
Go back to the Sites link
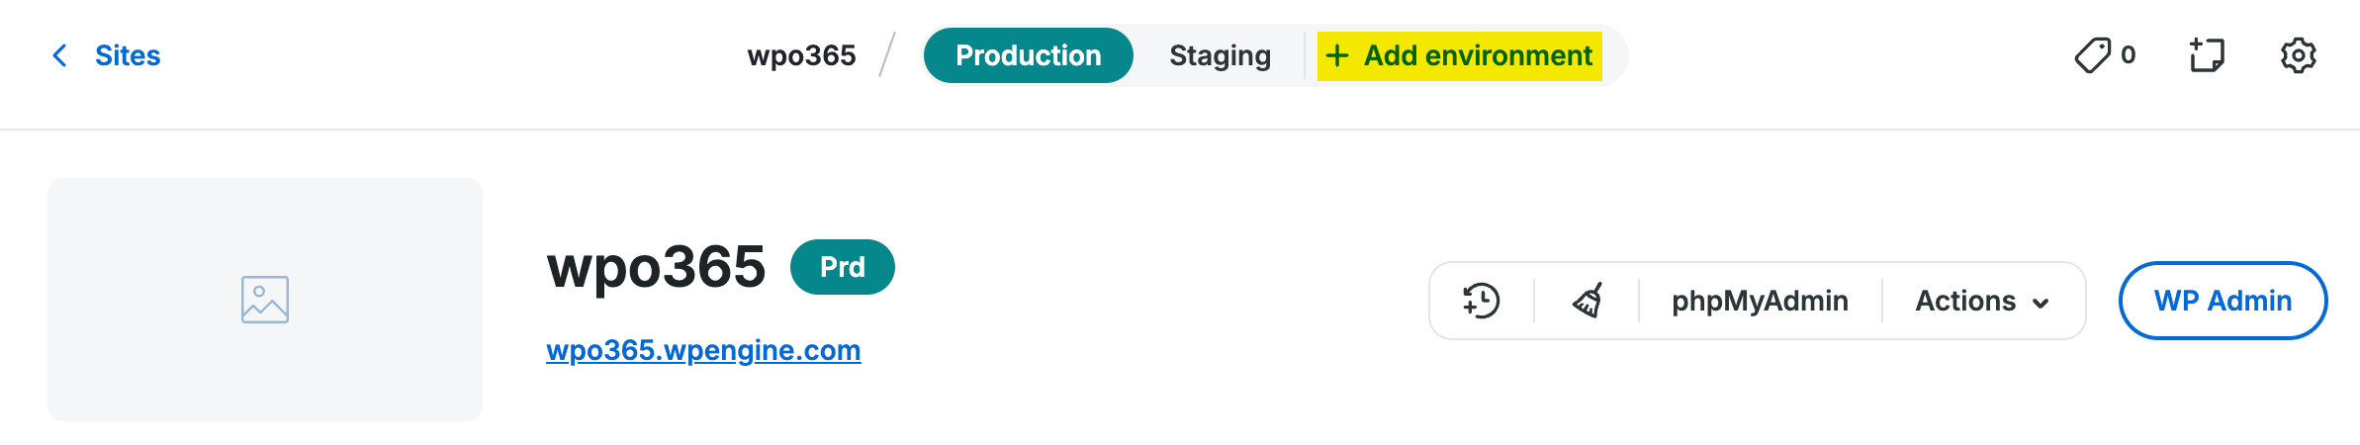[x=128, y=55]
